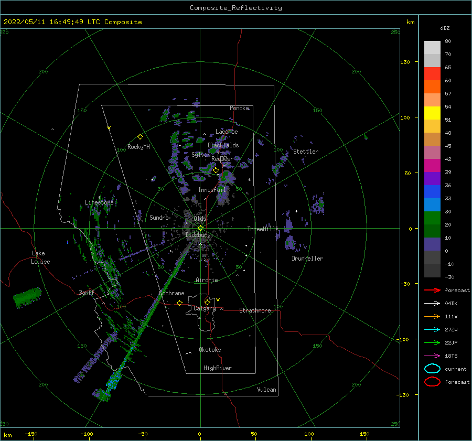Click the Calgary city label

205,308
